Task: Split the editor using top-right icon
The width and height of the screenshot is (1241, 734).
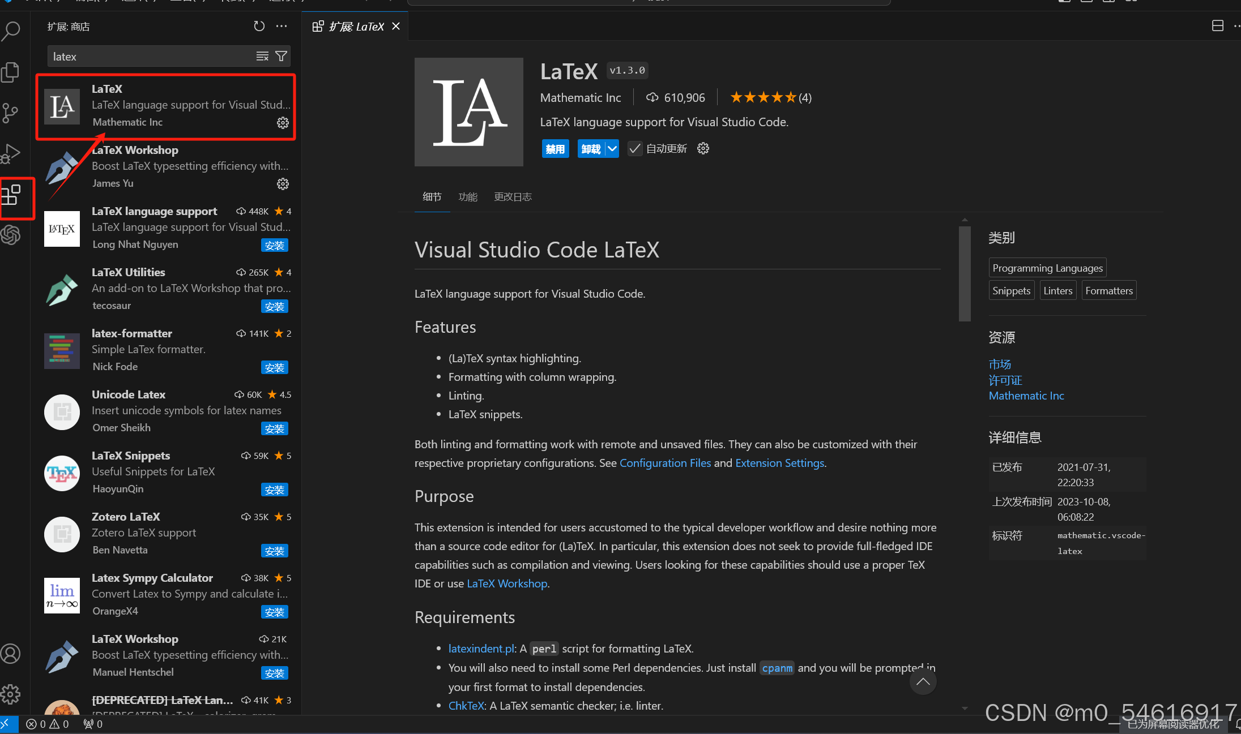Action: 1218,26
